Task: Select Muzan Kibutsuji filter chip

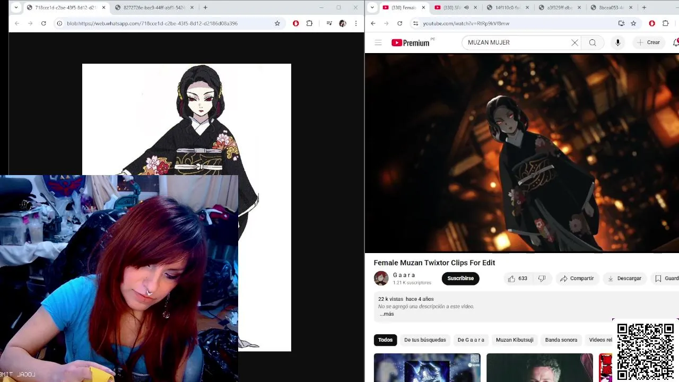Action: tap(515, 340)
